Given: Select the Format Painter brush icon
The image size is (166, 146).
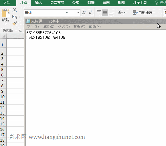Looking at the screenshot, I should click(x=15, y=23).
